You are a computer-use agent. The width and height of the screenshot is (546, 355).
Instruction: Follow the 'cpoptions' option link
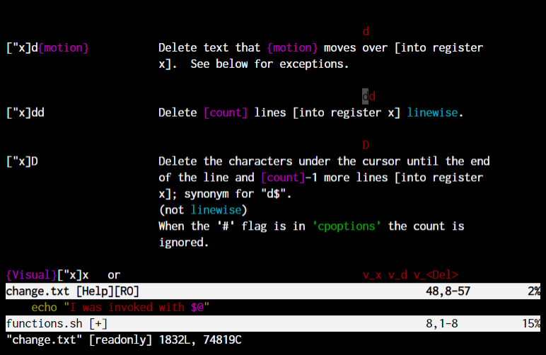pos(347,226)
